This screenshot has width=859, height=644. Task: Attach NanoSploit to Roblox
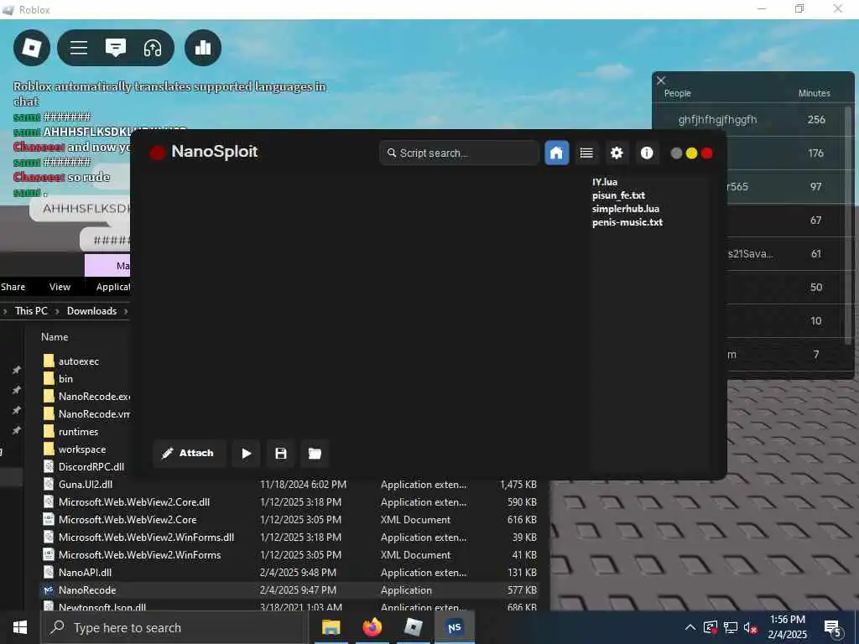(x=189, y=453)
